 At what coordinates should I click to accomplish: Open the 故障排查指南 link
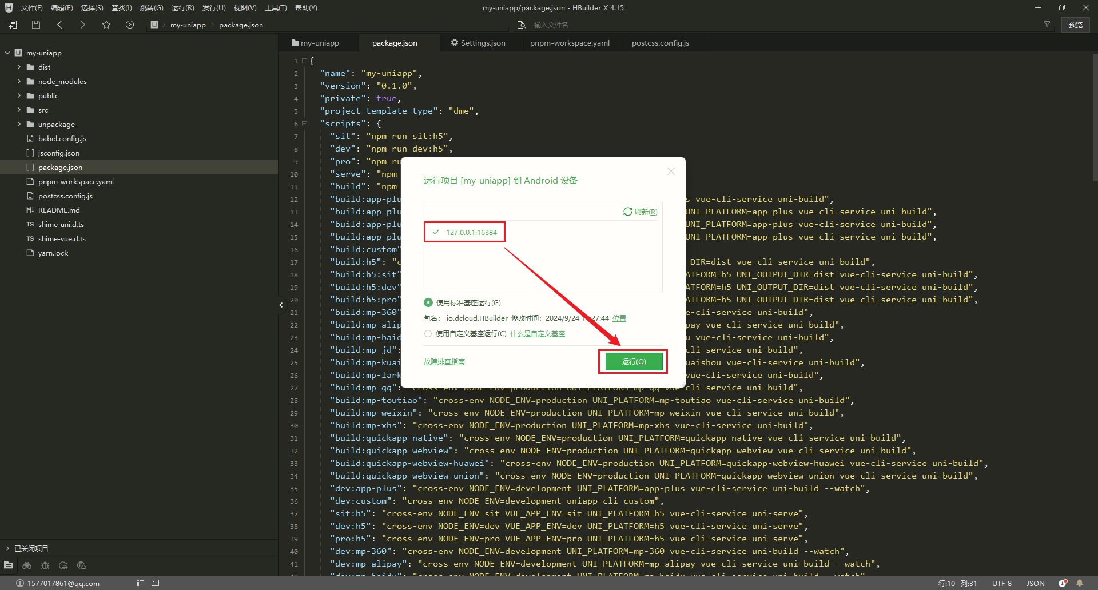444,362
